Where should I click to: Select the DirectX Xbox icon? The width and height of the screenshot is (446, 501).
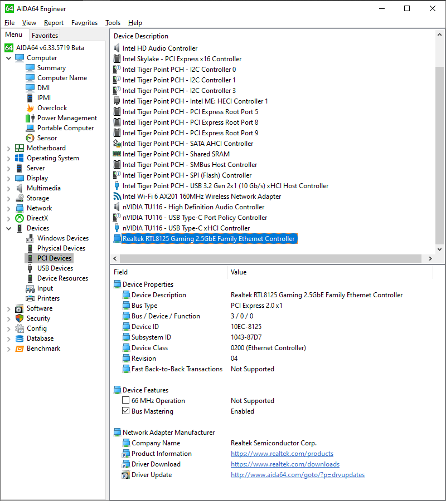20,218
